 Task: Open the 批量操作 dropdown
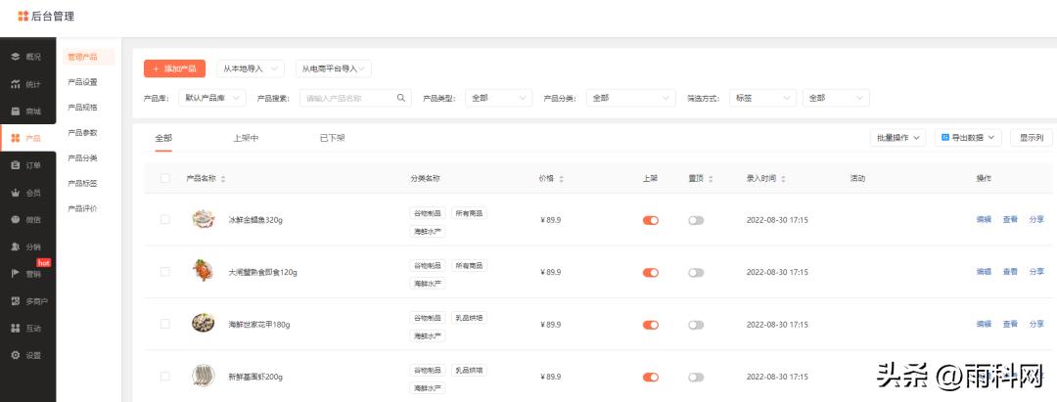click(897, 138)
